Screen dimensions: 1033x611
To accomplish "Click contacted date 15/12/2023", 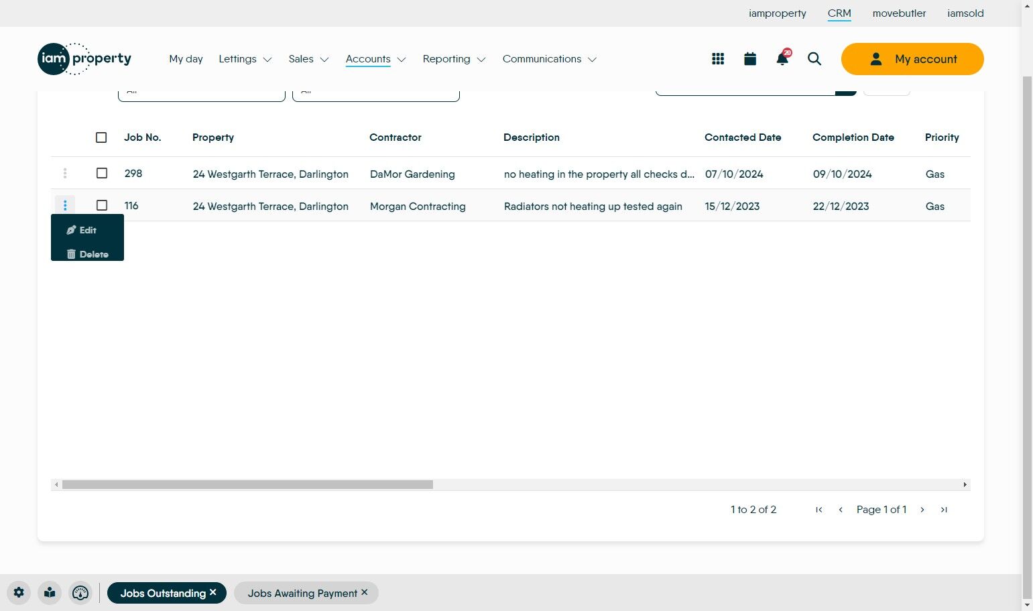I will pyautogui.click(x=732, y=207).
